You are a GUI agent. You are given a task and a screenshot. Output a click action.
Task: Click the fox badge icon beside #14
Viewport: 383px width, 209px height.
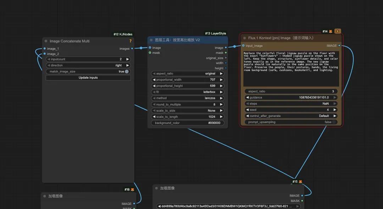point(331,31)
